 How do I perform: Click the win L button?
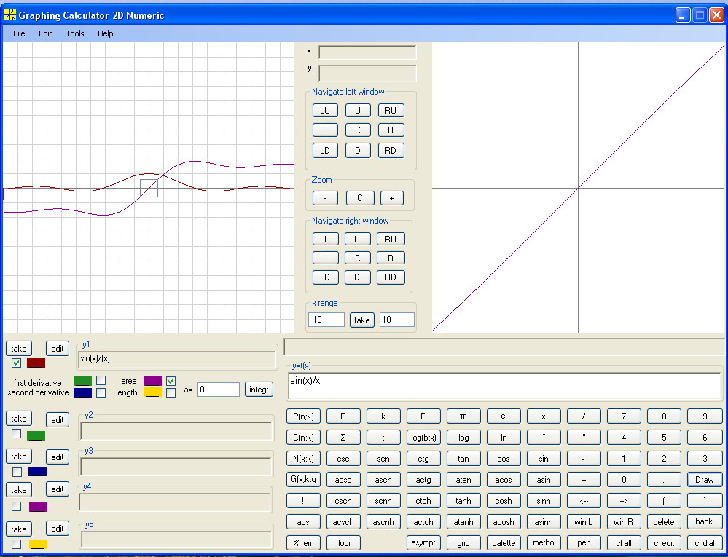(584, 522)
